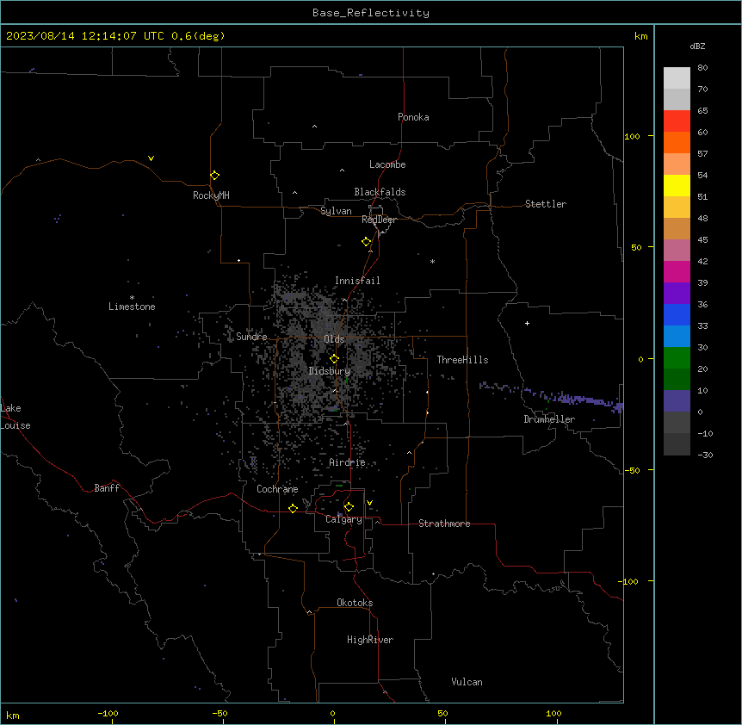Viewport: 742px width, 725px height.
Task: Select the Airdrie label
Action: click(348, 462)
